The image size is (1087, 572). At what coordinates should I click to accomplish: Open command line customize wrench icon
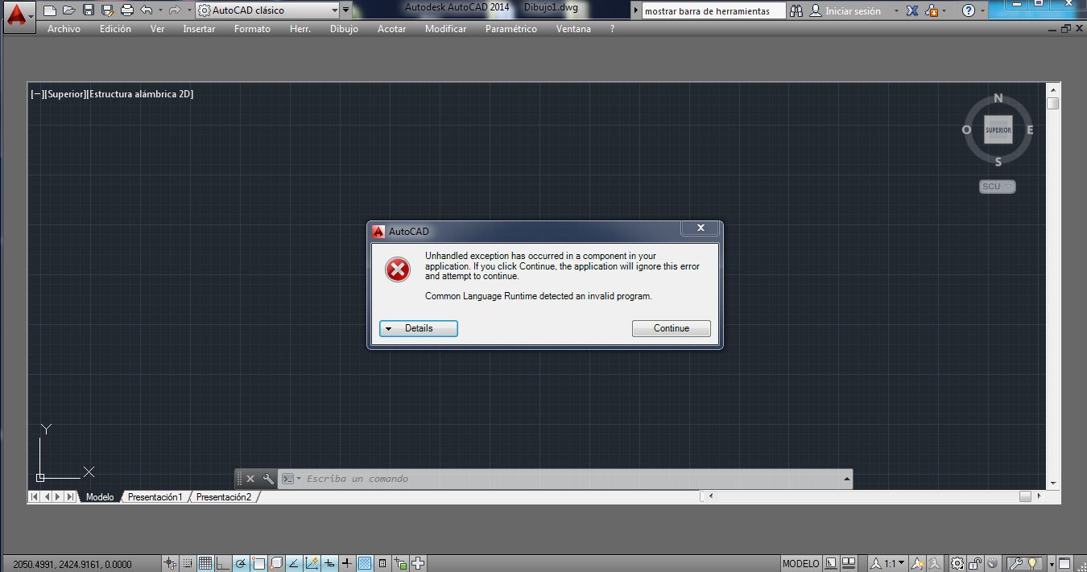(268, 479)
